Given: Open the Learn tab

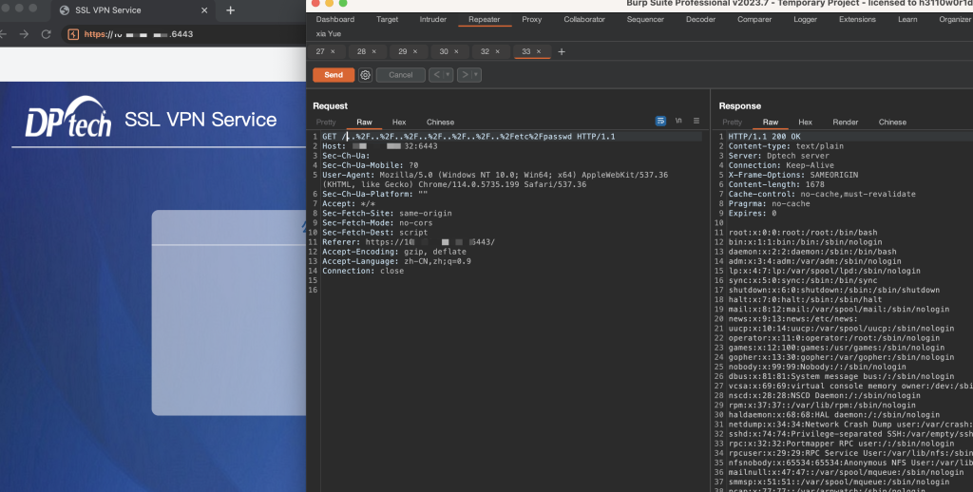Looking at the screenshot, I should coord(907,20).
